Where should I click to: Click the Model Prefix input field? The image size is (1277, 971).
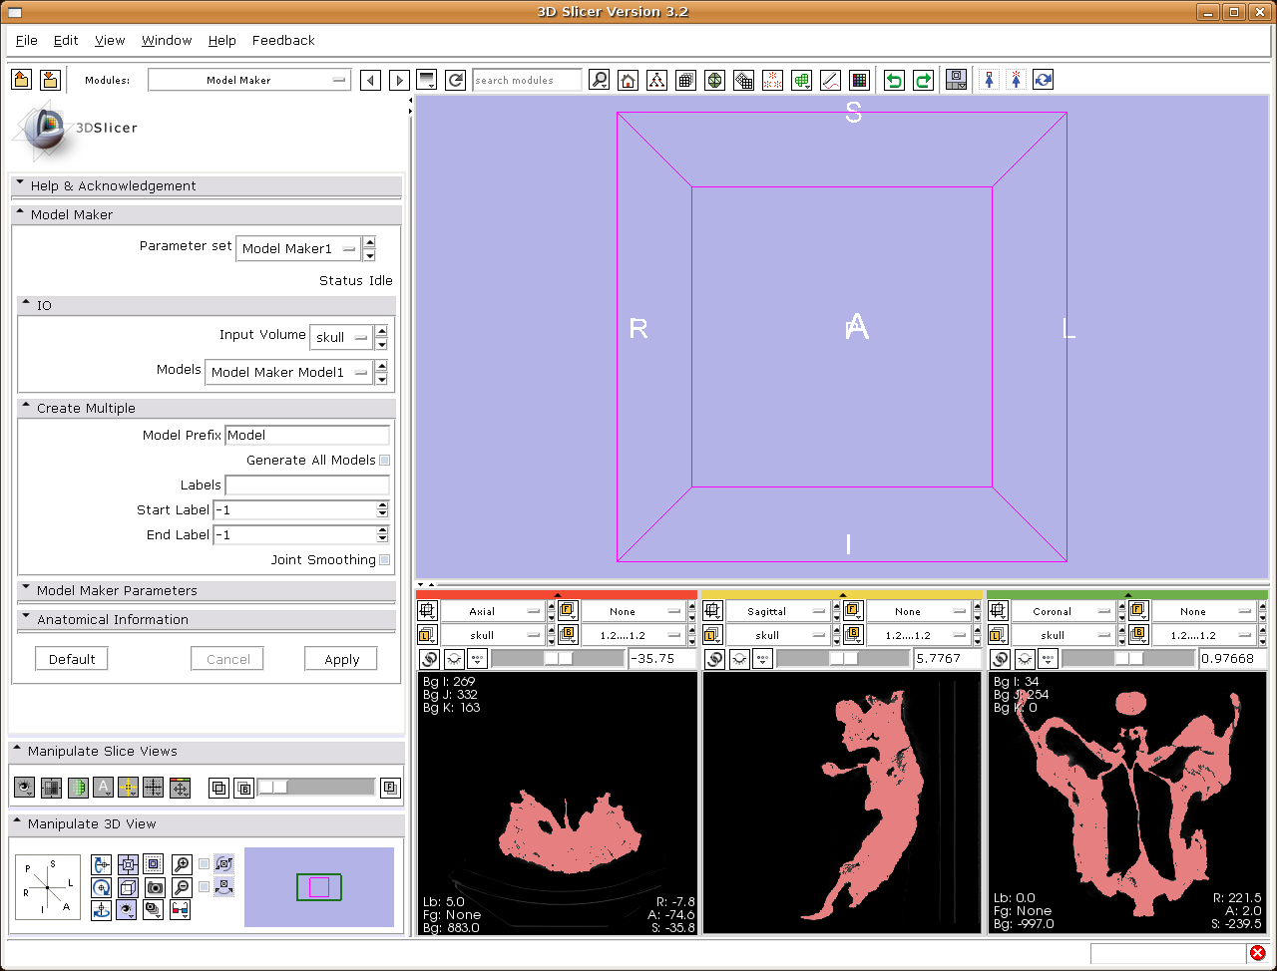307,436
